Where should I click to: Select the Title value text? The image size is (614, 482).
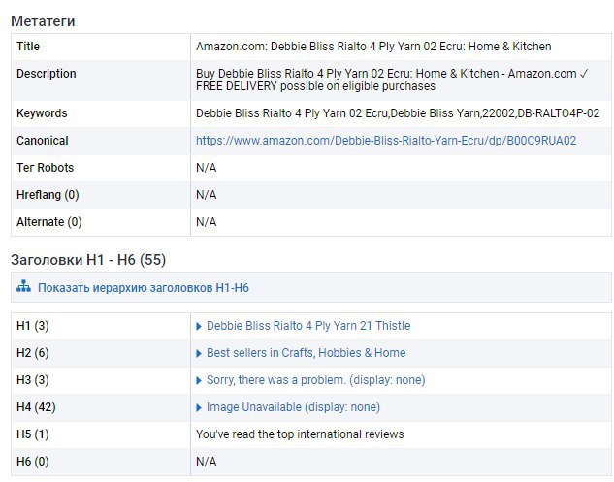tap(373, 47)
